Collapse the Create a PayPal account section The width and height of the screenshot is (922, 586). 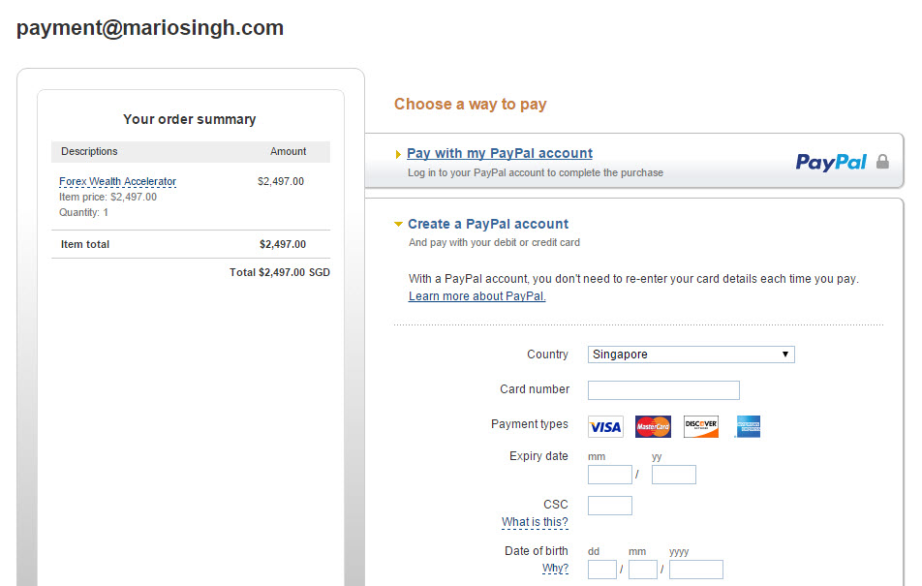(x=398, y=224)
